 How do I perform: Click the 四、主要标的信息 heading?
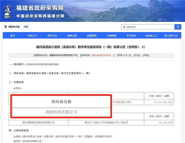[x=18, y=130]
